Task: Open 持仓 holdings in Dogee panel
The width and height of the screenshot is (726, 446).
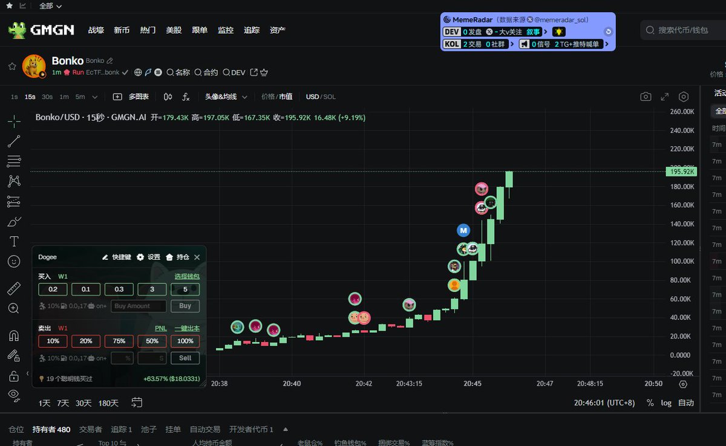Action: pos(177,257)
